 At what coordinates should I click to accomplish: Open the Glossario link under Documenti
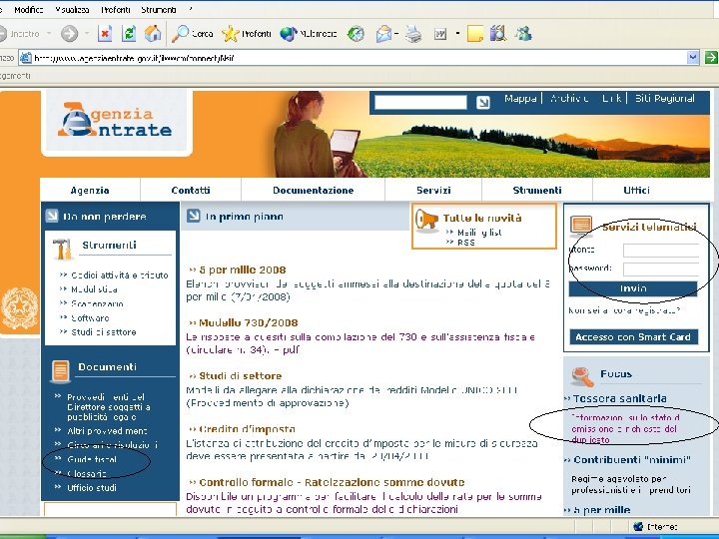pos(87,473)
